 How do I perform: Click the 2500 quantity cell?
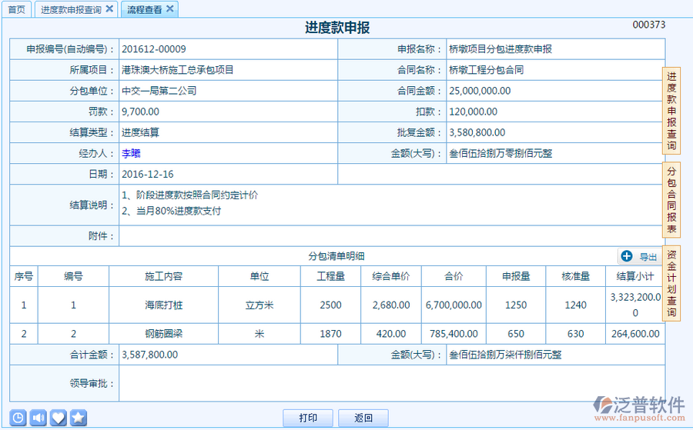click(330, 305)
